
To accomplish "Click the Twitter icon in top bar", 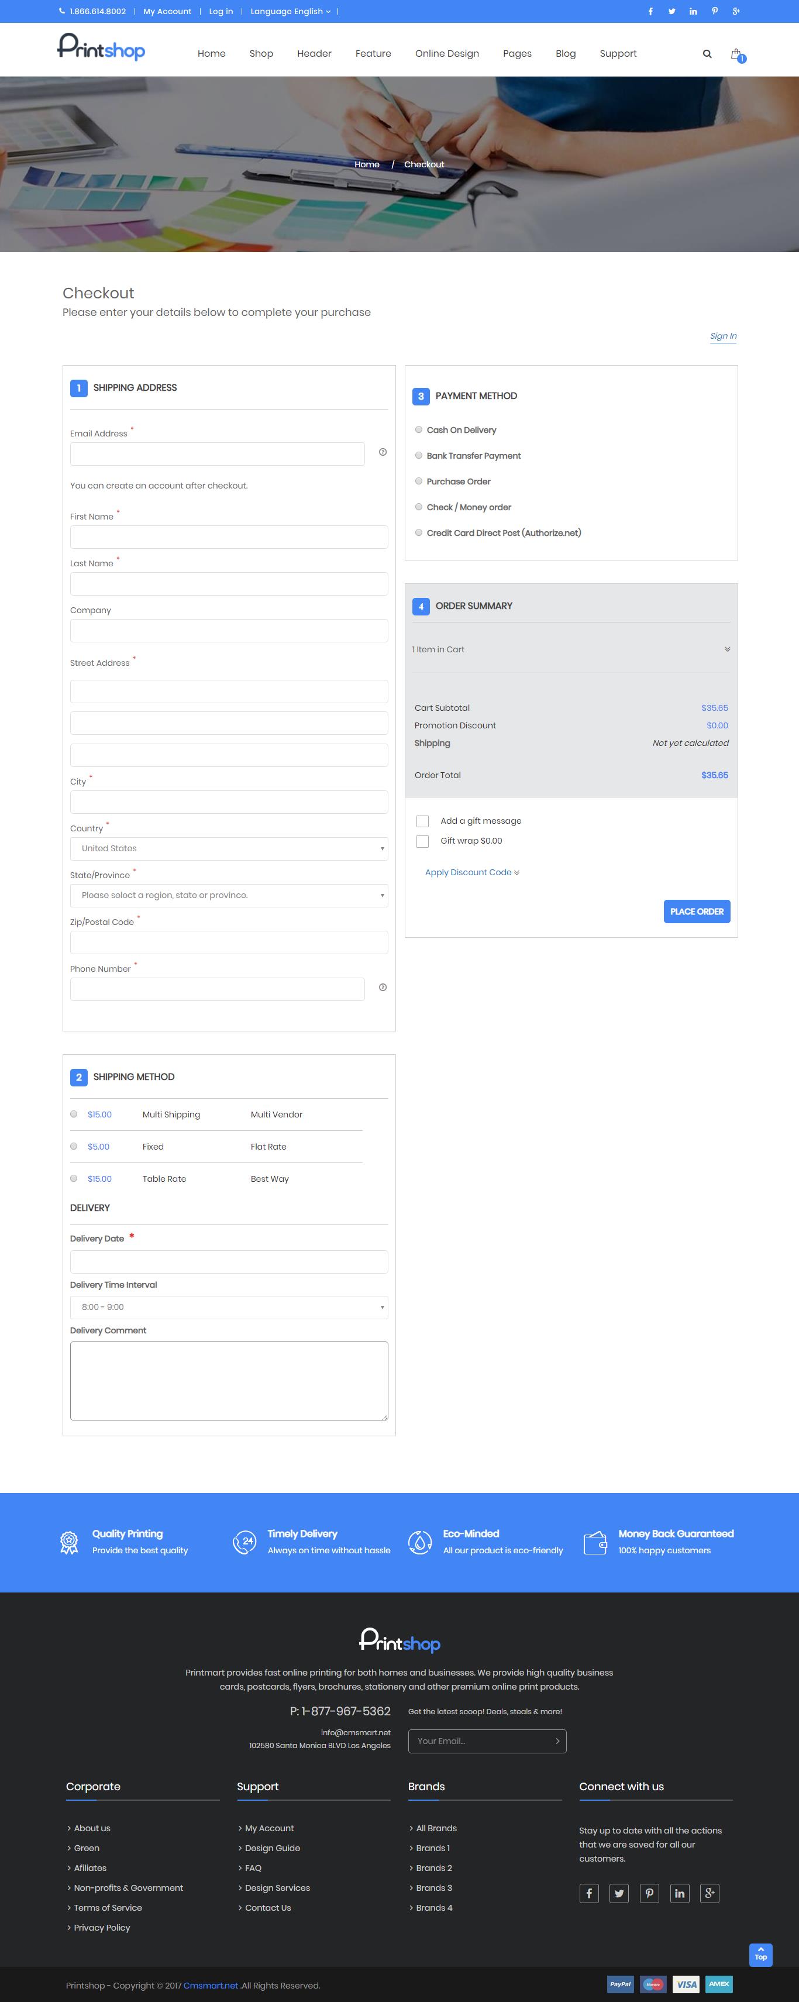I will coord(671,12).
